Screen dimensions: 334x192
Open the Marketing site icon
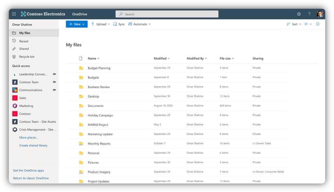tap(15, 106)
